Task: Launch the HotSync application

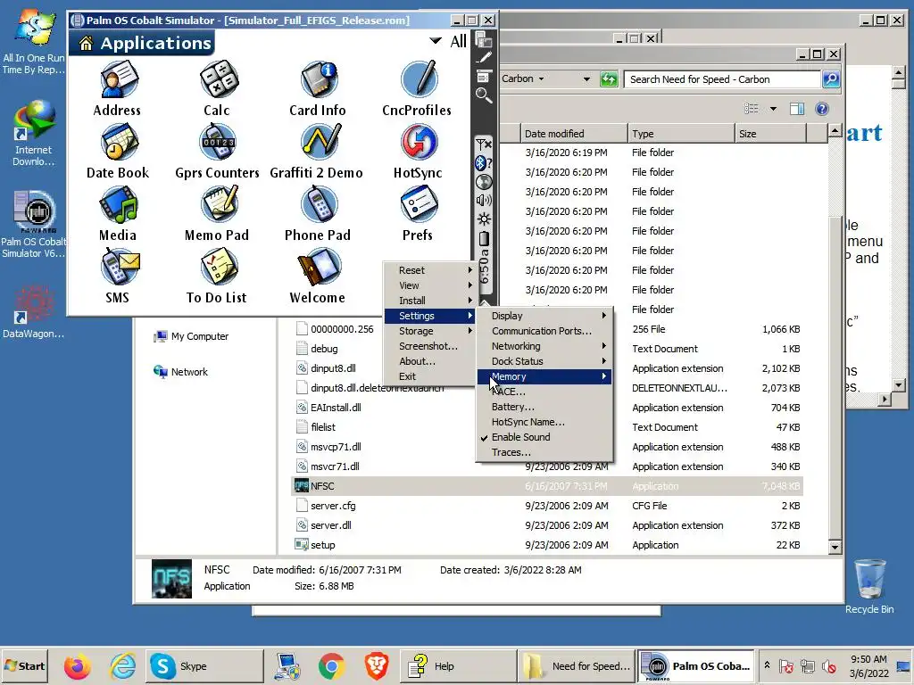Action: (418, 152)
